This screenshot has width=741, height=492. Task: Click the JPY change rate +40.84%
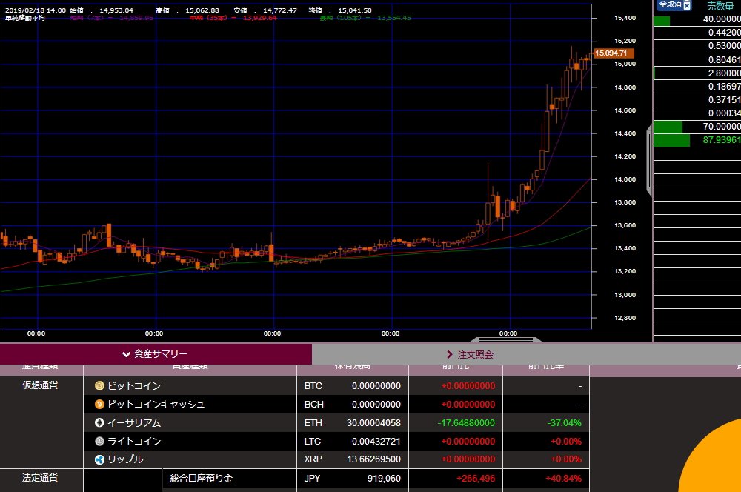(x=563, y=479)
